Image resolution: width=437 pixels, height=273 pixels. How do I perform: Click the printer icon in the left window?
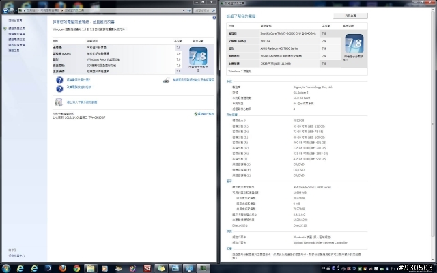(167, 81)
